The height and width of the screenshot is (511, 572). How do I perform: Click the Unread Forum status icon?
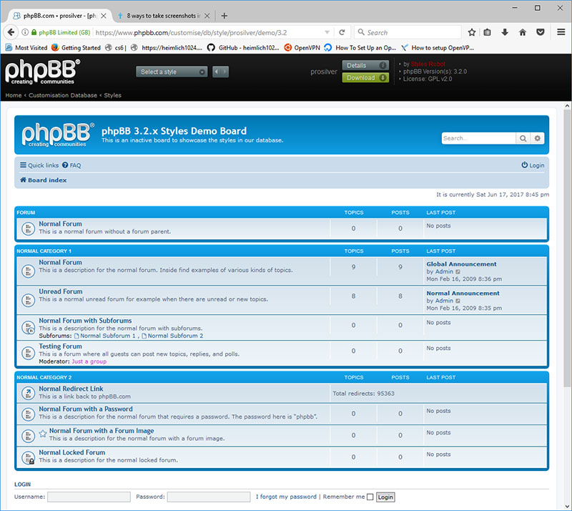(28, 301)
